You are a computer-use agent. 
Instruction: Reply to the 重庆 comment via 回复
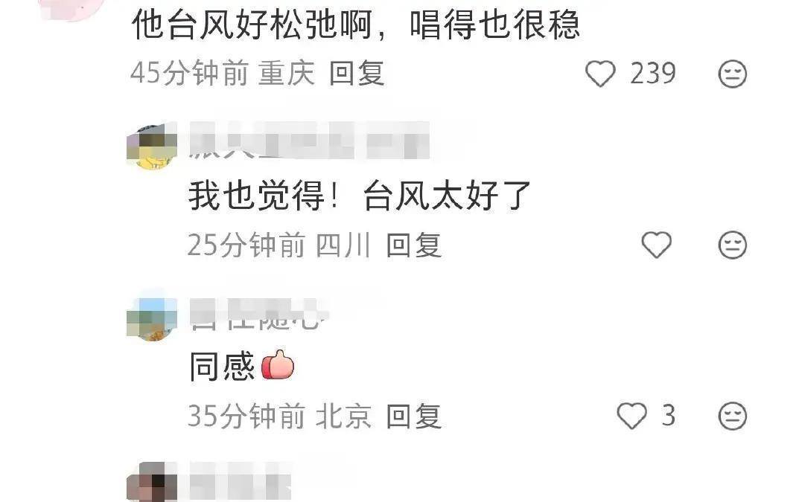tap(357, 74)
